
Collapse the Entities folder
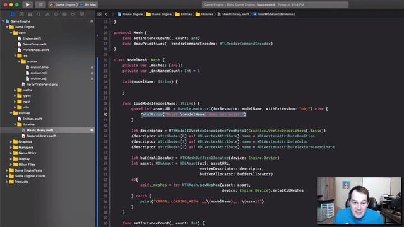pos(11,113)
